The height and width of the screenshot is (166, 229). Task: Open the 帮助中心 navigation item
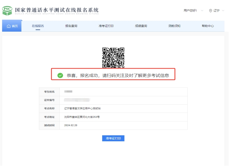pos(208,26)
